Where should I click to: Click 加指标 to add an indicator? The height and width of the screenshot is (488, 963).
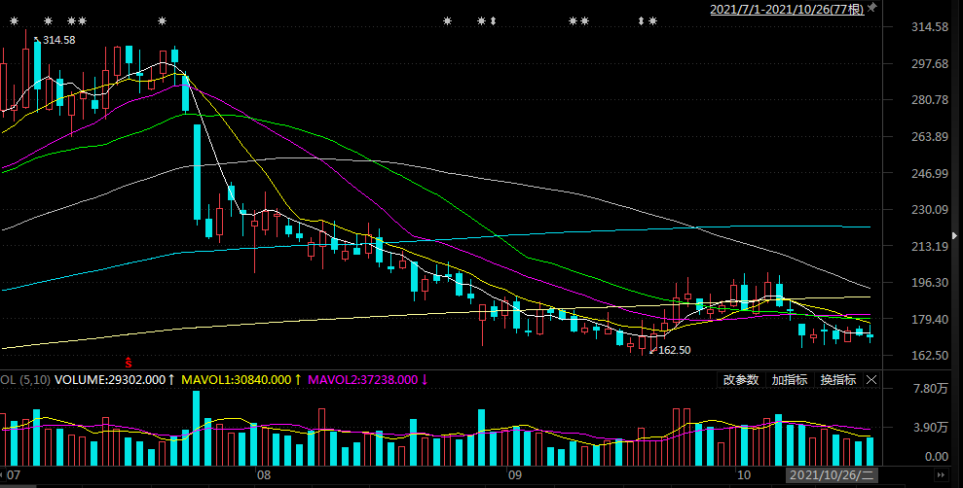790,380
